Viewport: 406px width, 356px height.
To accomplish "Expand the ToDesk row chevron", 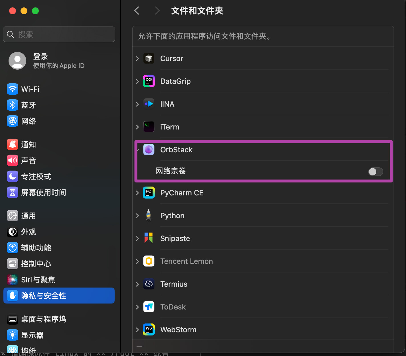I will tap(137, 307).
